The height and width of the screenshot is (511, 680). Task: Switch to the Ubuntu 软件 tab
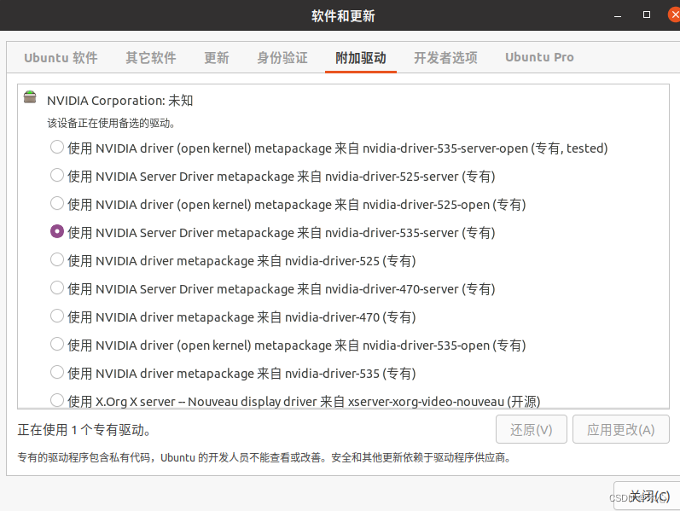pyautogui.click(x=61, y=58)
